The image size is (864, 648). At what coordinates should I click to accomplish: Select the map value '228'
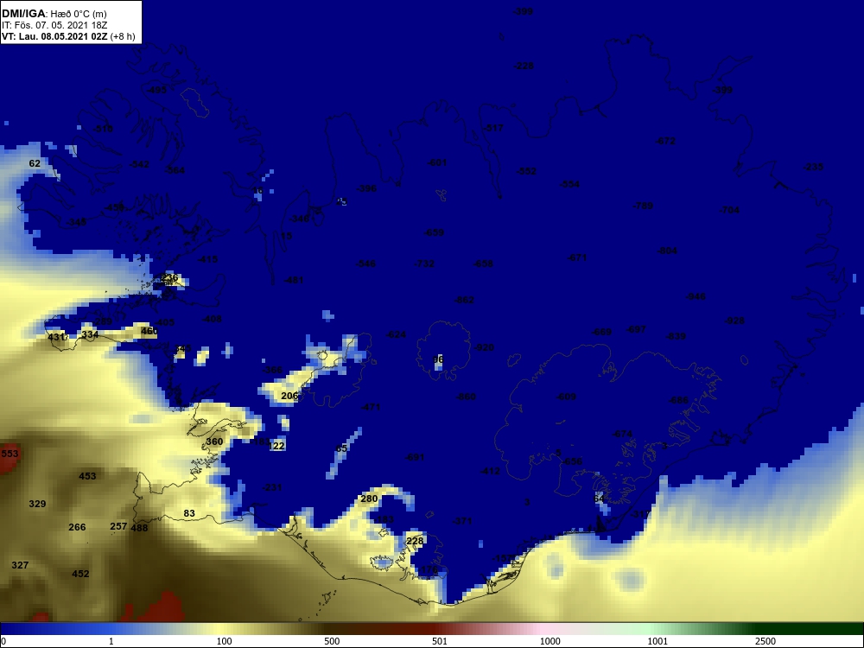coord(415,541)
